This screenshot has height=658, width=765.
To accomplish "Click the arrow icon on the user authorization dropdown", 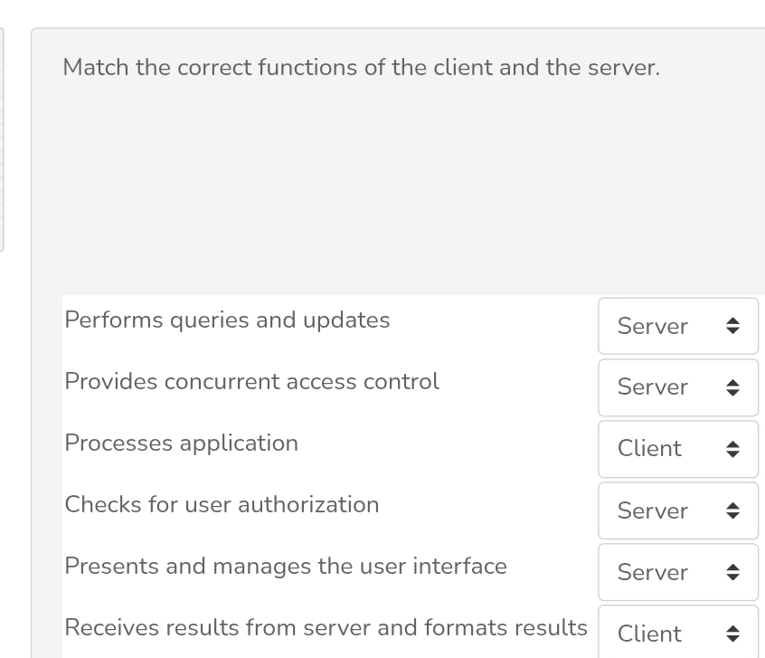I will (732, 510).
